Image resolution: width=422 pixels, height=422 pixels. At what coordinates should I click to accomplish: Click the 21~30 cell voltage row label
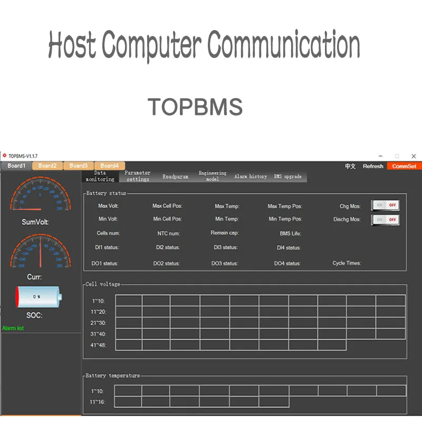(x=98, y=323)
